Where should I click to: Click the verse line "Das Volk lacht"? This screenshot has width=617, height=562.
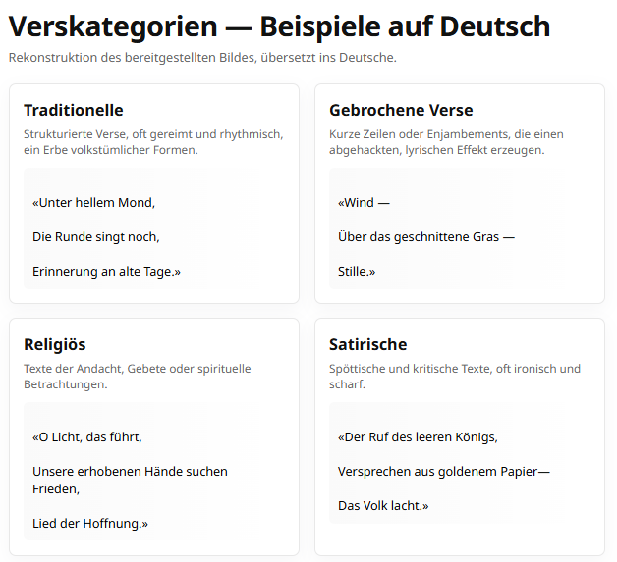[x=383, y=505]
